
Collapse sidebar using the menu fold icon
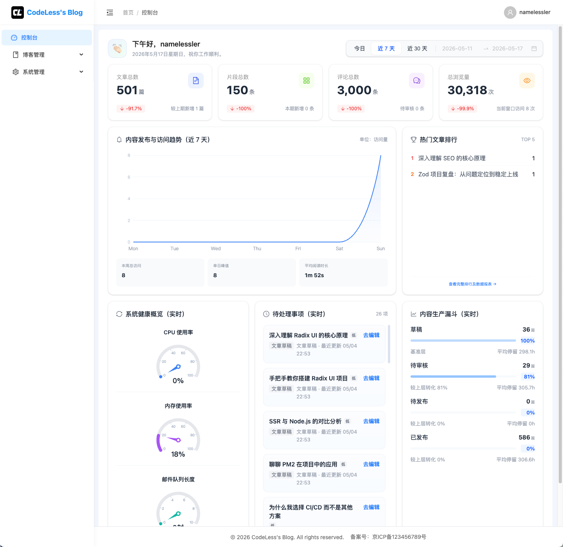click(x=110, y=13)
